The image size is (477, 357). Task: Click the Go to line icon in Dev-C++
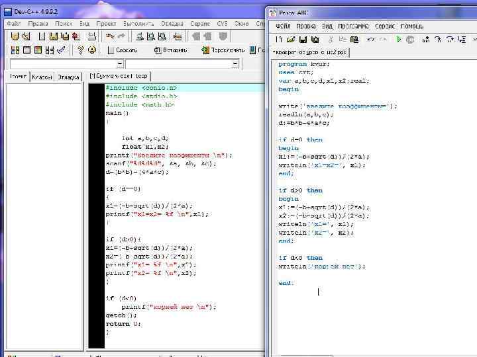178,36
